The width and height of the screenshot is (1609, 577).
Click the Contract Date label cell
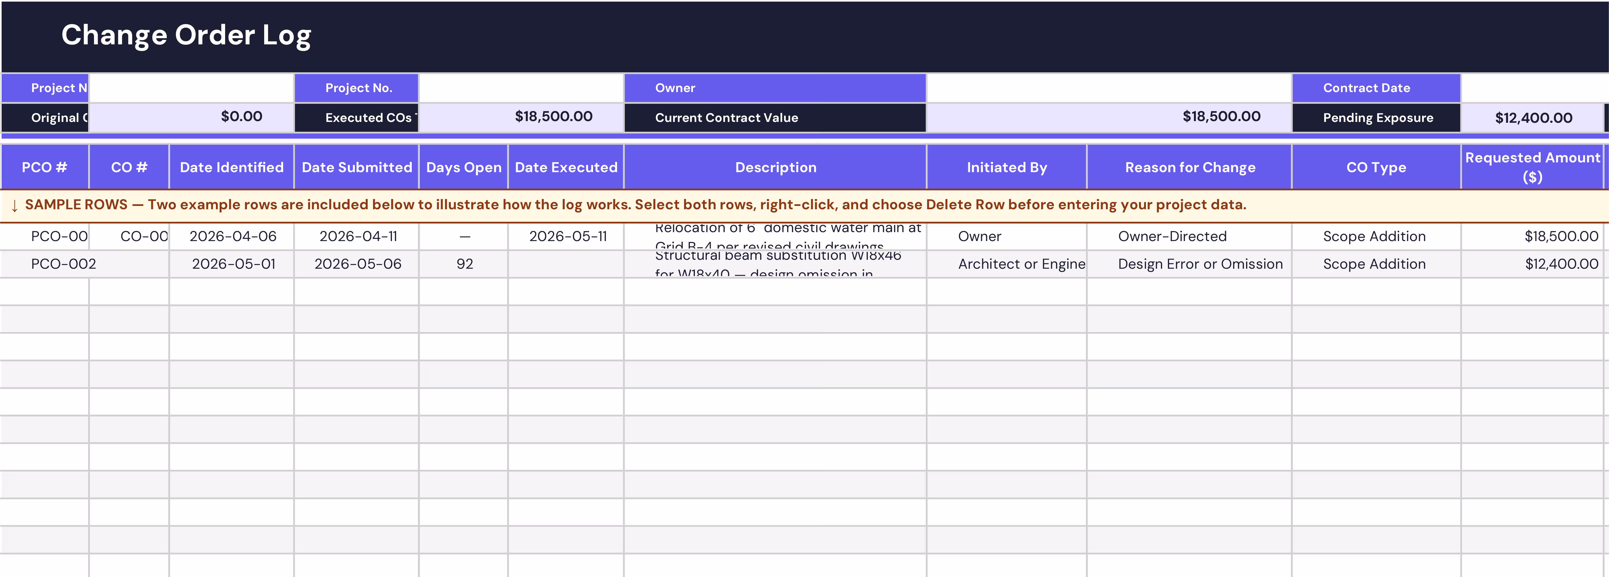click(x=1376, y=88)
